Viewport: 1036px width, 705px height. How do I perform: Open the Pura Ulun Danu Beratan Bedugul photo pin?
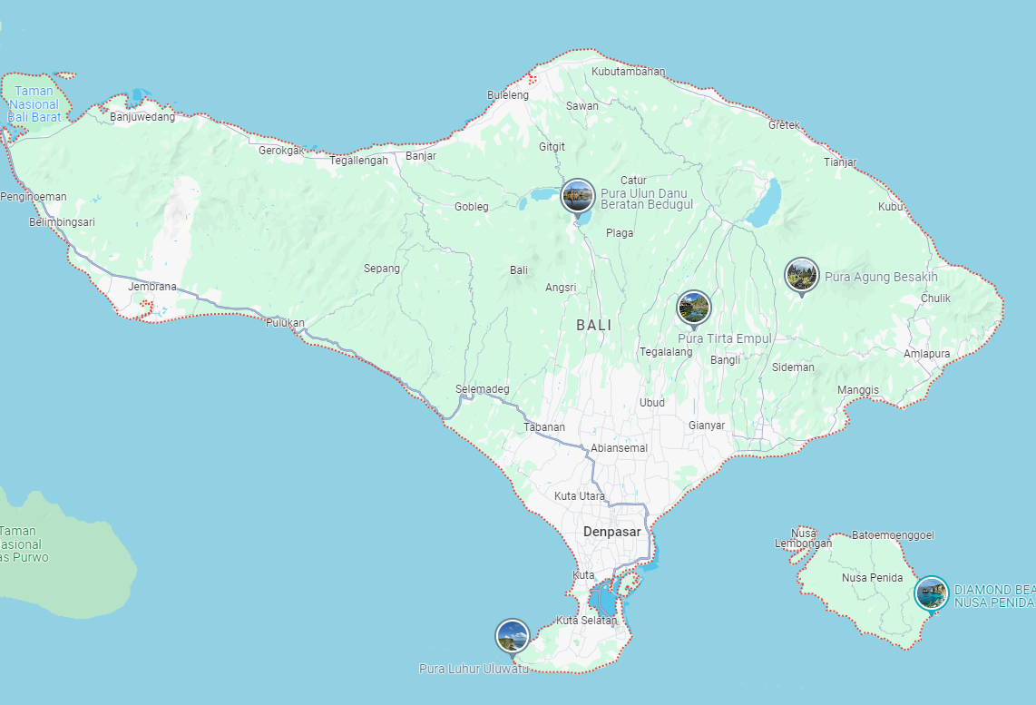tap(578, 196)
